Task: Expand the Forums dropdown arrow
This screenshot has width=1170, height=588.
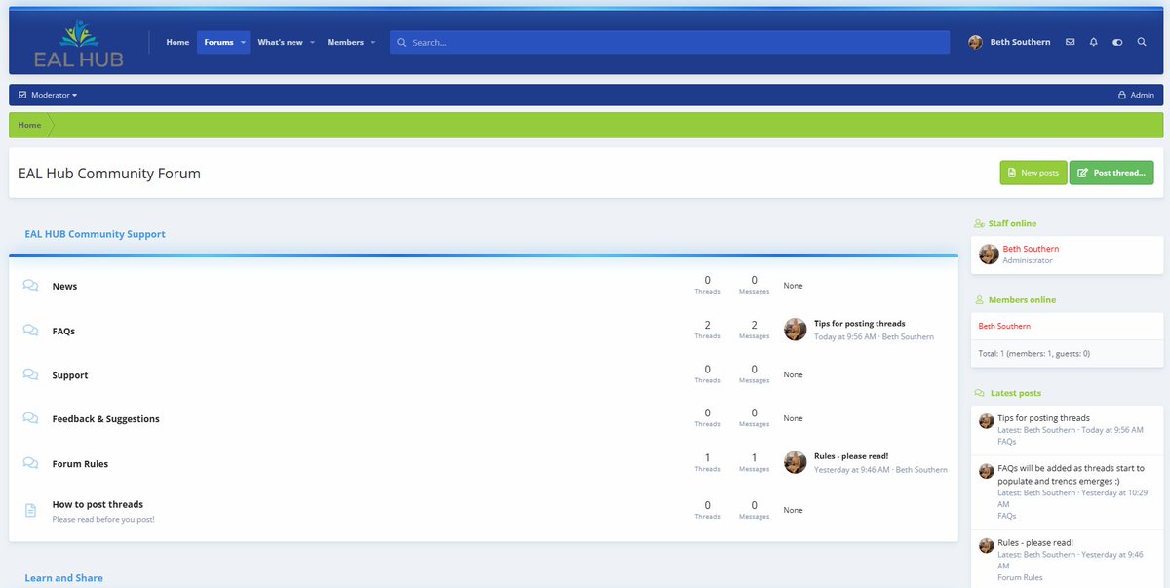Action: [243, 42]
